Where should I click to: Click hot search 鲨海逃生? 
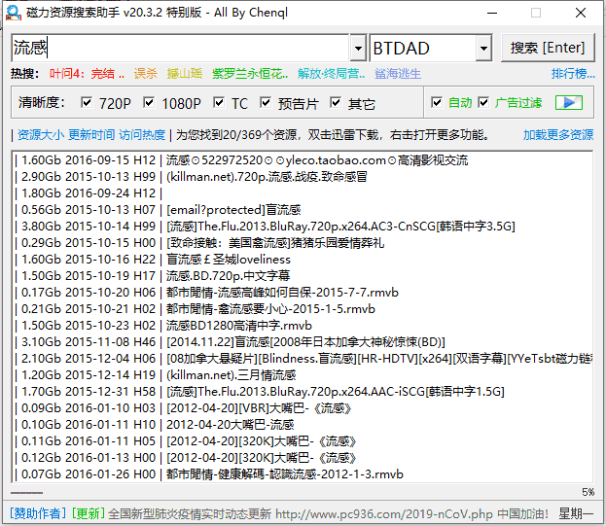click(398, 73)
